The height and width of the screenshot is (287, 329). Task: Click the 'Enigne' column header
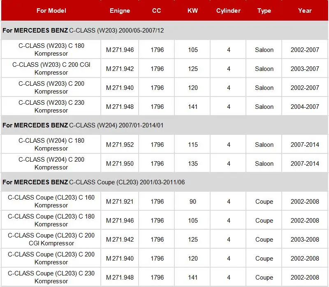click(x=120, y=11)
